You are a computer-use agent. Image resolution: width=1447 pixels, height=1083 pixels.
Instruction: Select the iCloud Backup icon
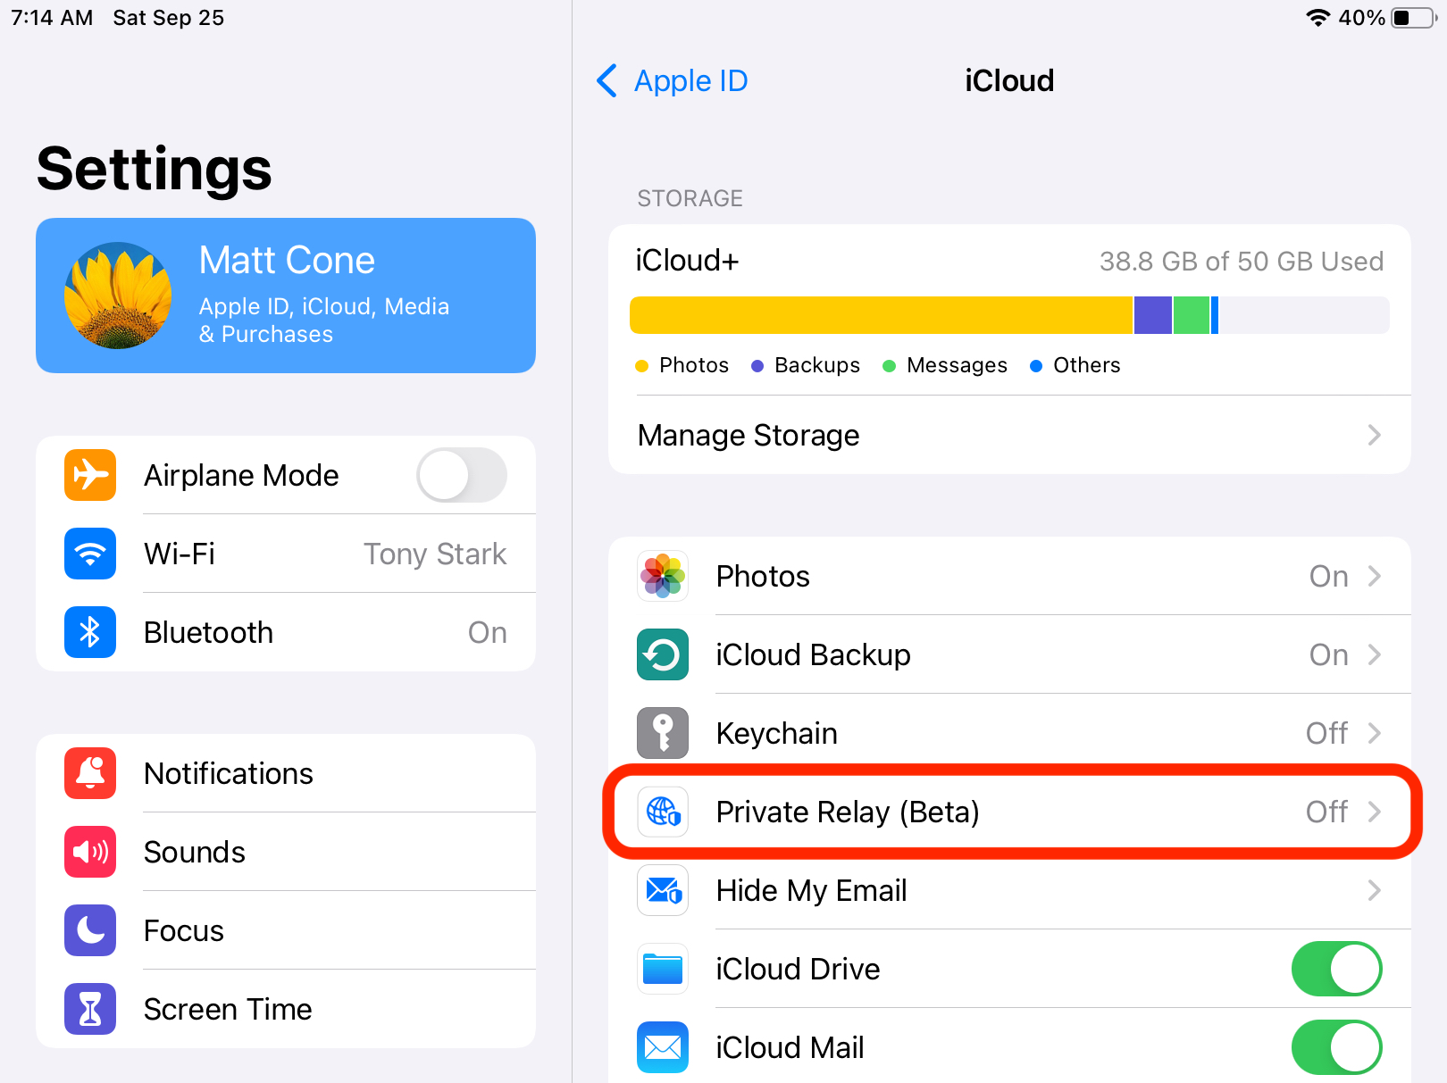(662, 654)
